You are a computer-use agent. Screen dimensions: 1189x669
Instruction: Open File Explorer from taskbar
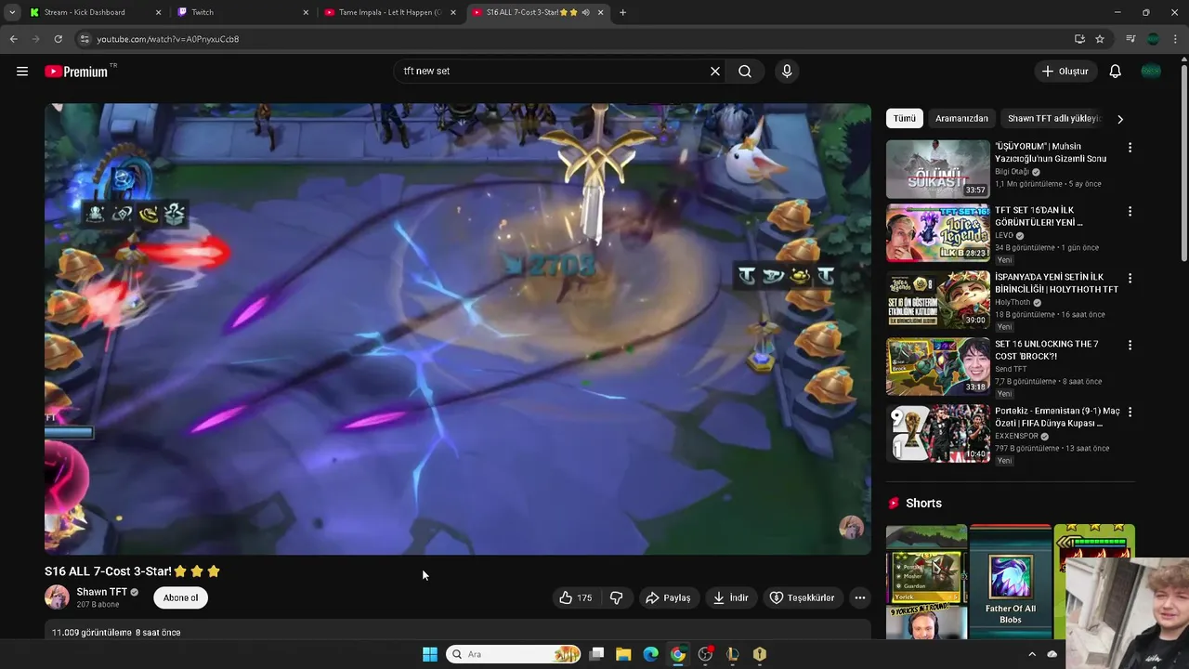[x=623, y=654]
